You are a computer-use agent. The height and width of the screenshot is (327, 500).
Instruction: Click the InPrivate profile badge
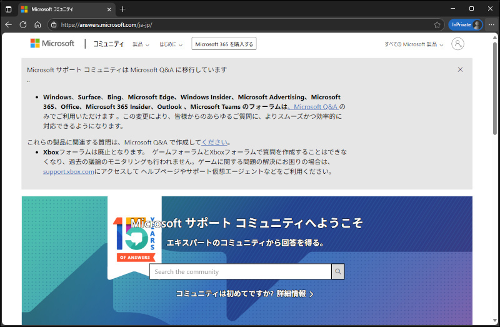tap(465, 25)
